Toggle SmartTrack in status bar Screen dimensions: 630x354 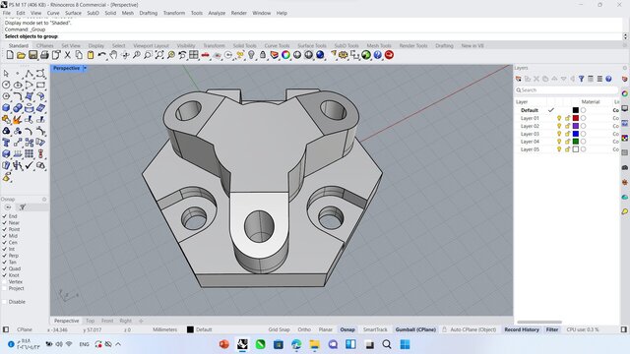point(375,329)
